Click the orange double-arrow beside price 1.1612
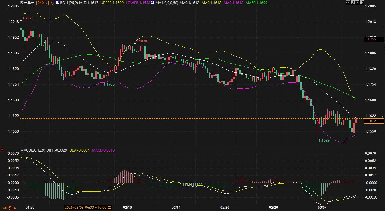The width and height of the screenshot is (385, 211). tap(383, 117)
